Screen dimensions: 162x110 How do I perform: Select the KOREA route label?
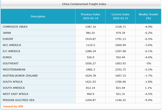tap(7, 57)
